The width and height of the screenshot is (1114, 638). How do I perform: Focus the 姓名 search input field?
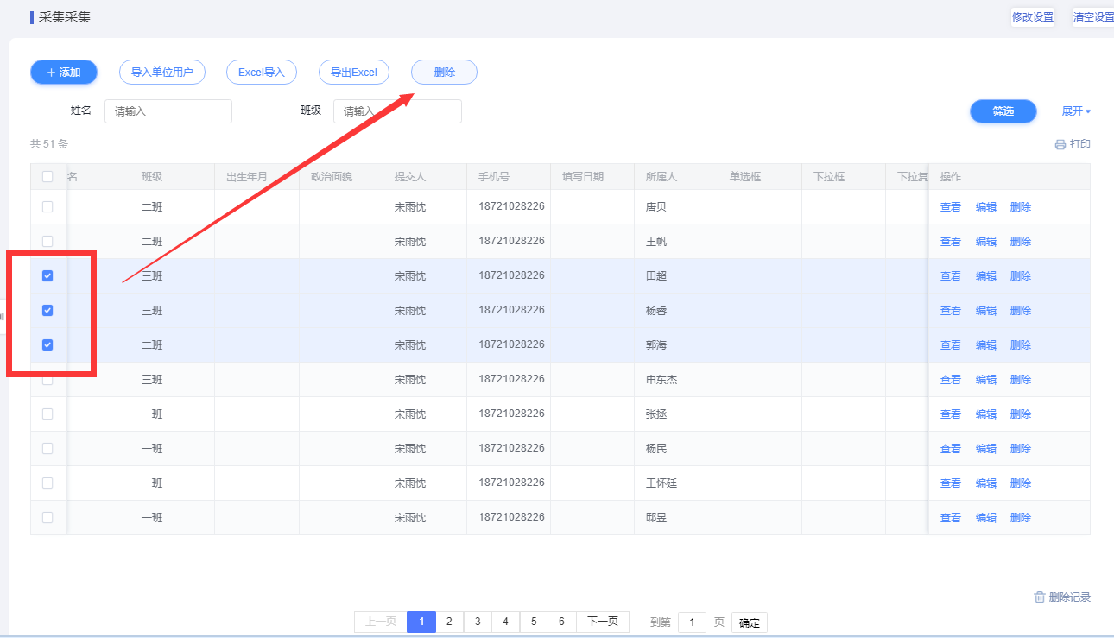coord(168,111)
